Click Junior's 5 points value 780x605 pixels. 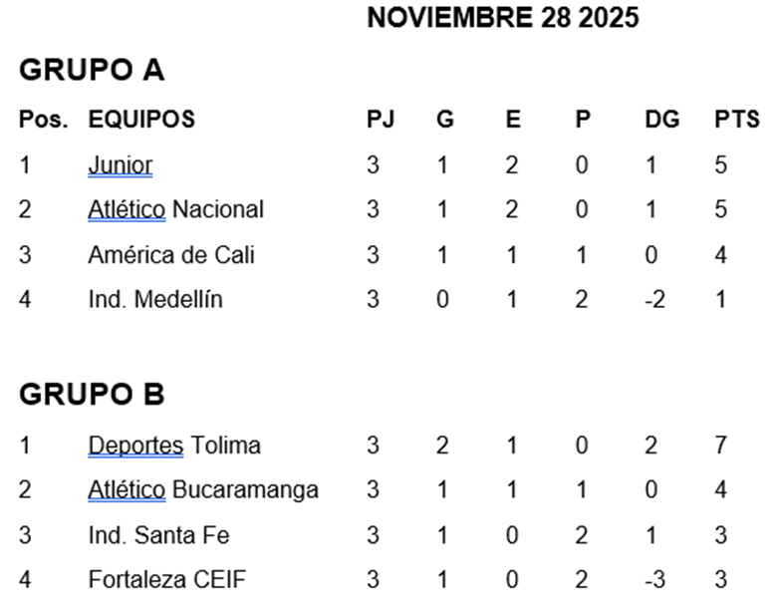click(720, 164)
